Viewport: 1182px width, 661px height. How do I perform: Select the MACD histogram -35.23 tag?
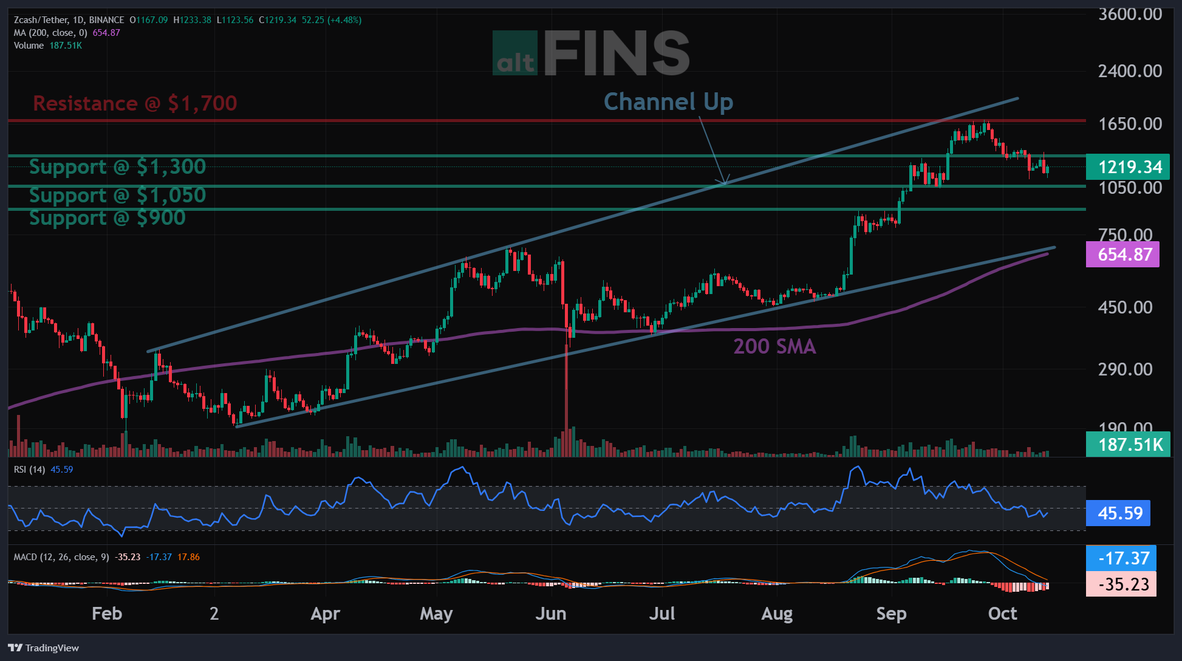[x=1121, y=584]
